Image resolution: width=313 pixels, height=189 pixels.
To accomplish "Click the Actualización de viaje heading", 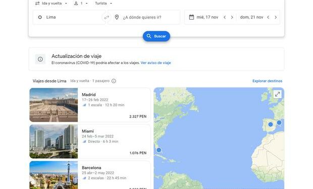I will (76, 56).
